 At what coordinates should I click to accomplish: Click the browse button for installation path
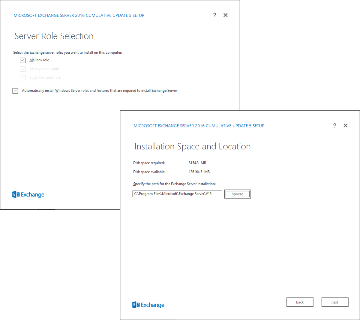click(x=237, y=194)
